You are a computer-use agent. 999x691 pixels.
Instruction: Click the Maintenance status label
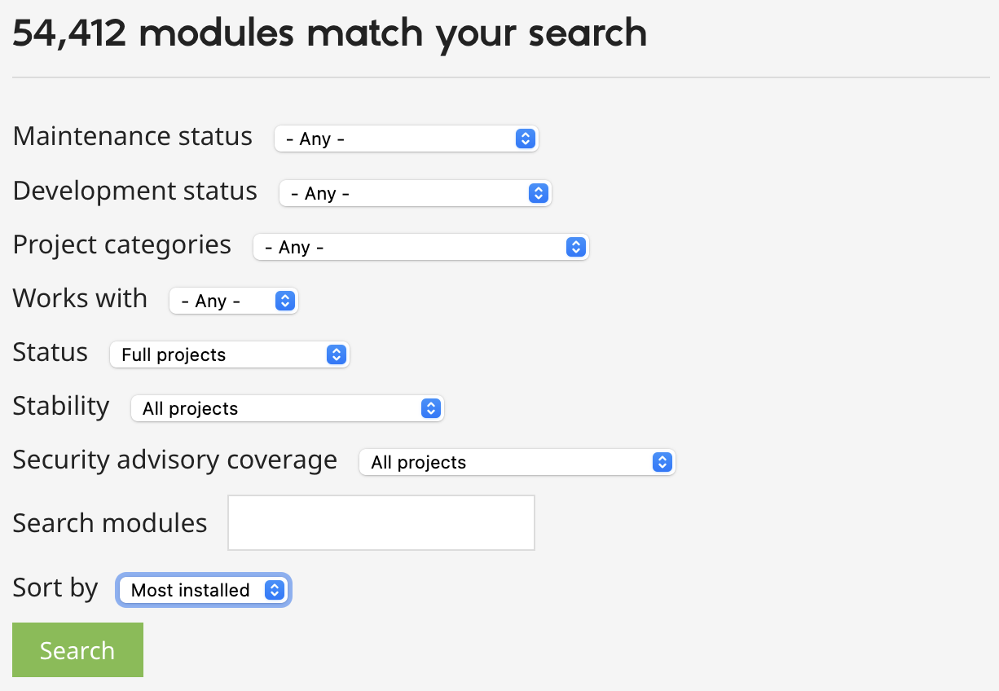coord(133,136)
